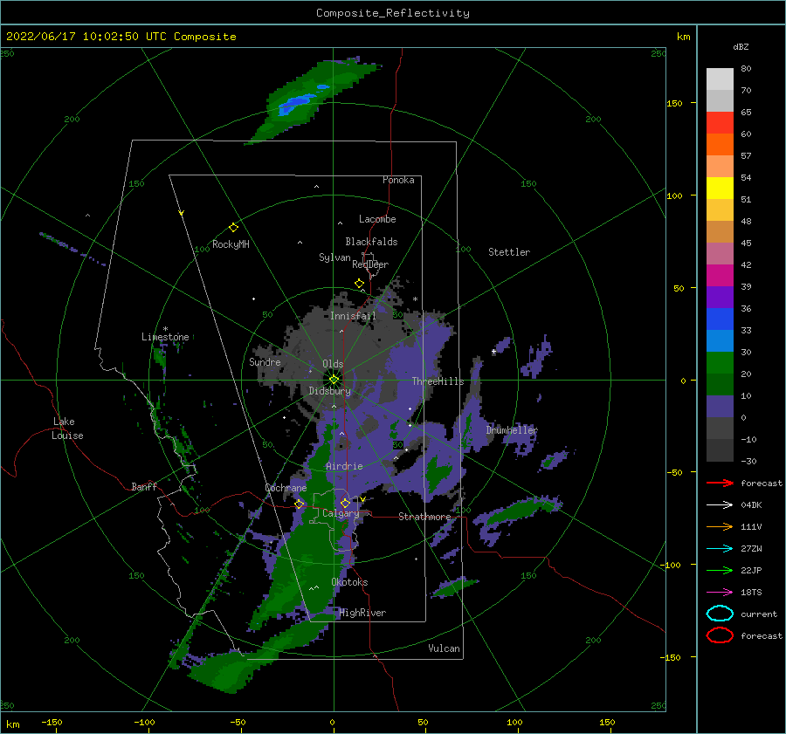The image size is (786, 734).
Task: Select the yellow diamond marker below RedDeer
Action: tap(360, 283)
